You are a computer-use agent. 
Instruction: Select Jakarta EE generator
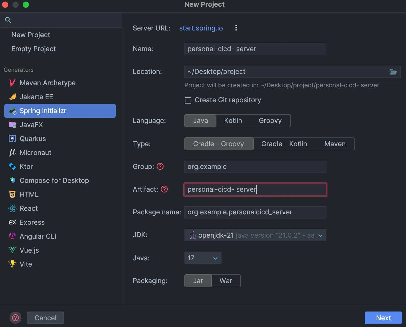tap(60, 97)
